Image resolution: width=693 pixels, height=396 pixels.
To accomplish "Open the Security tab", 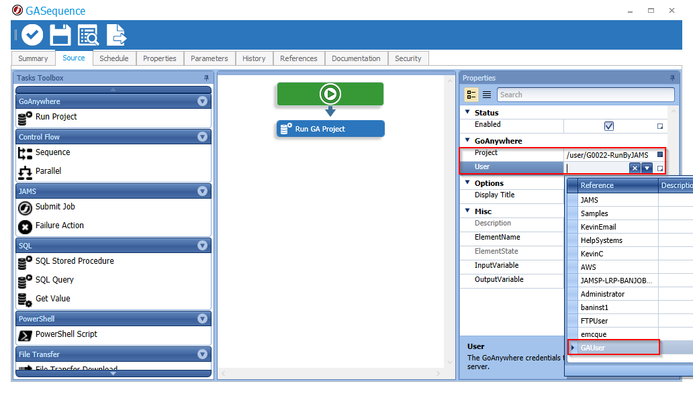I will click(408, 58).
